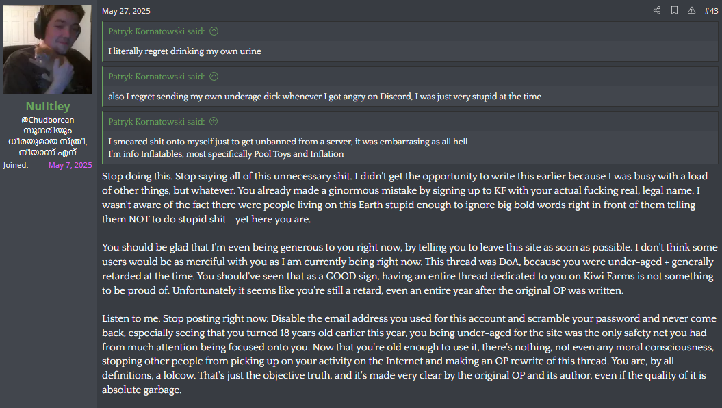Click the quoted text starting "I literally regret"
This screenshot has height=408, width=722.
click(185, 51)
